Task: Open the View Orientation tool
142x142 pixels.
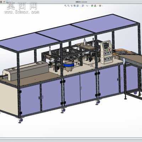Action: point(78,6)
